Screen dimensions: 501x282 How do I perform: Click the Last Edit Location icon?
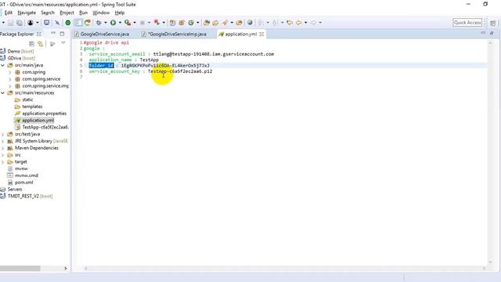[x=290, y=23]
